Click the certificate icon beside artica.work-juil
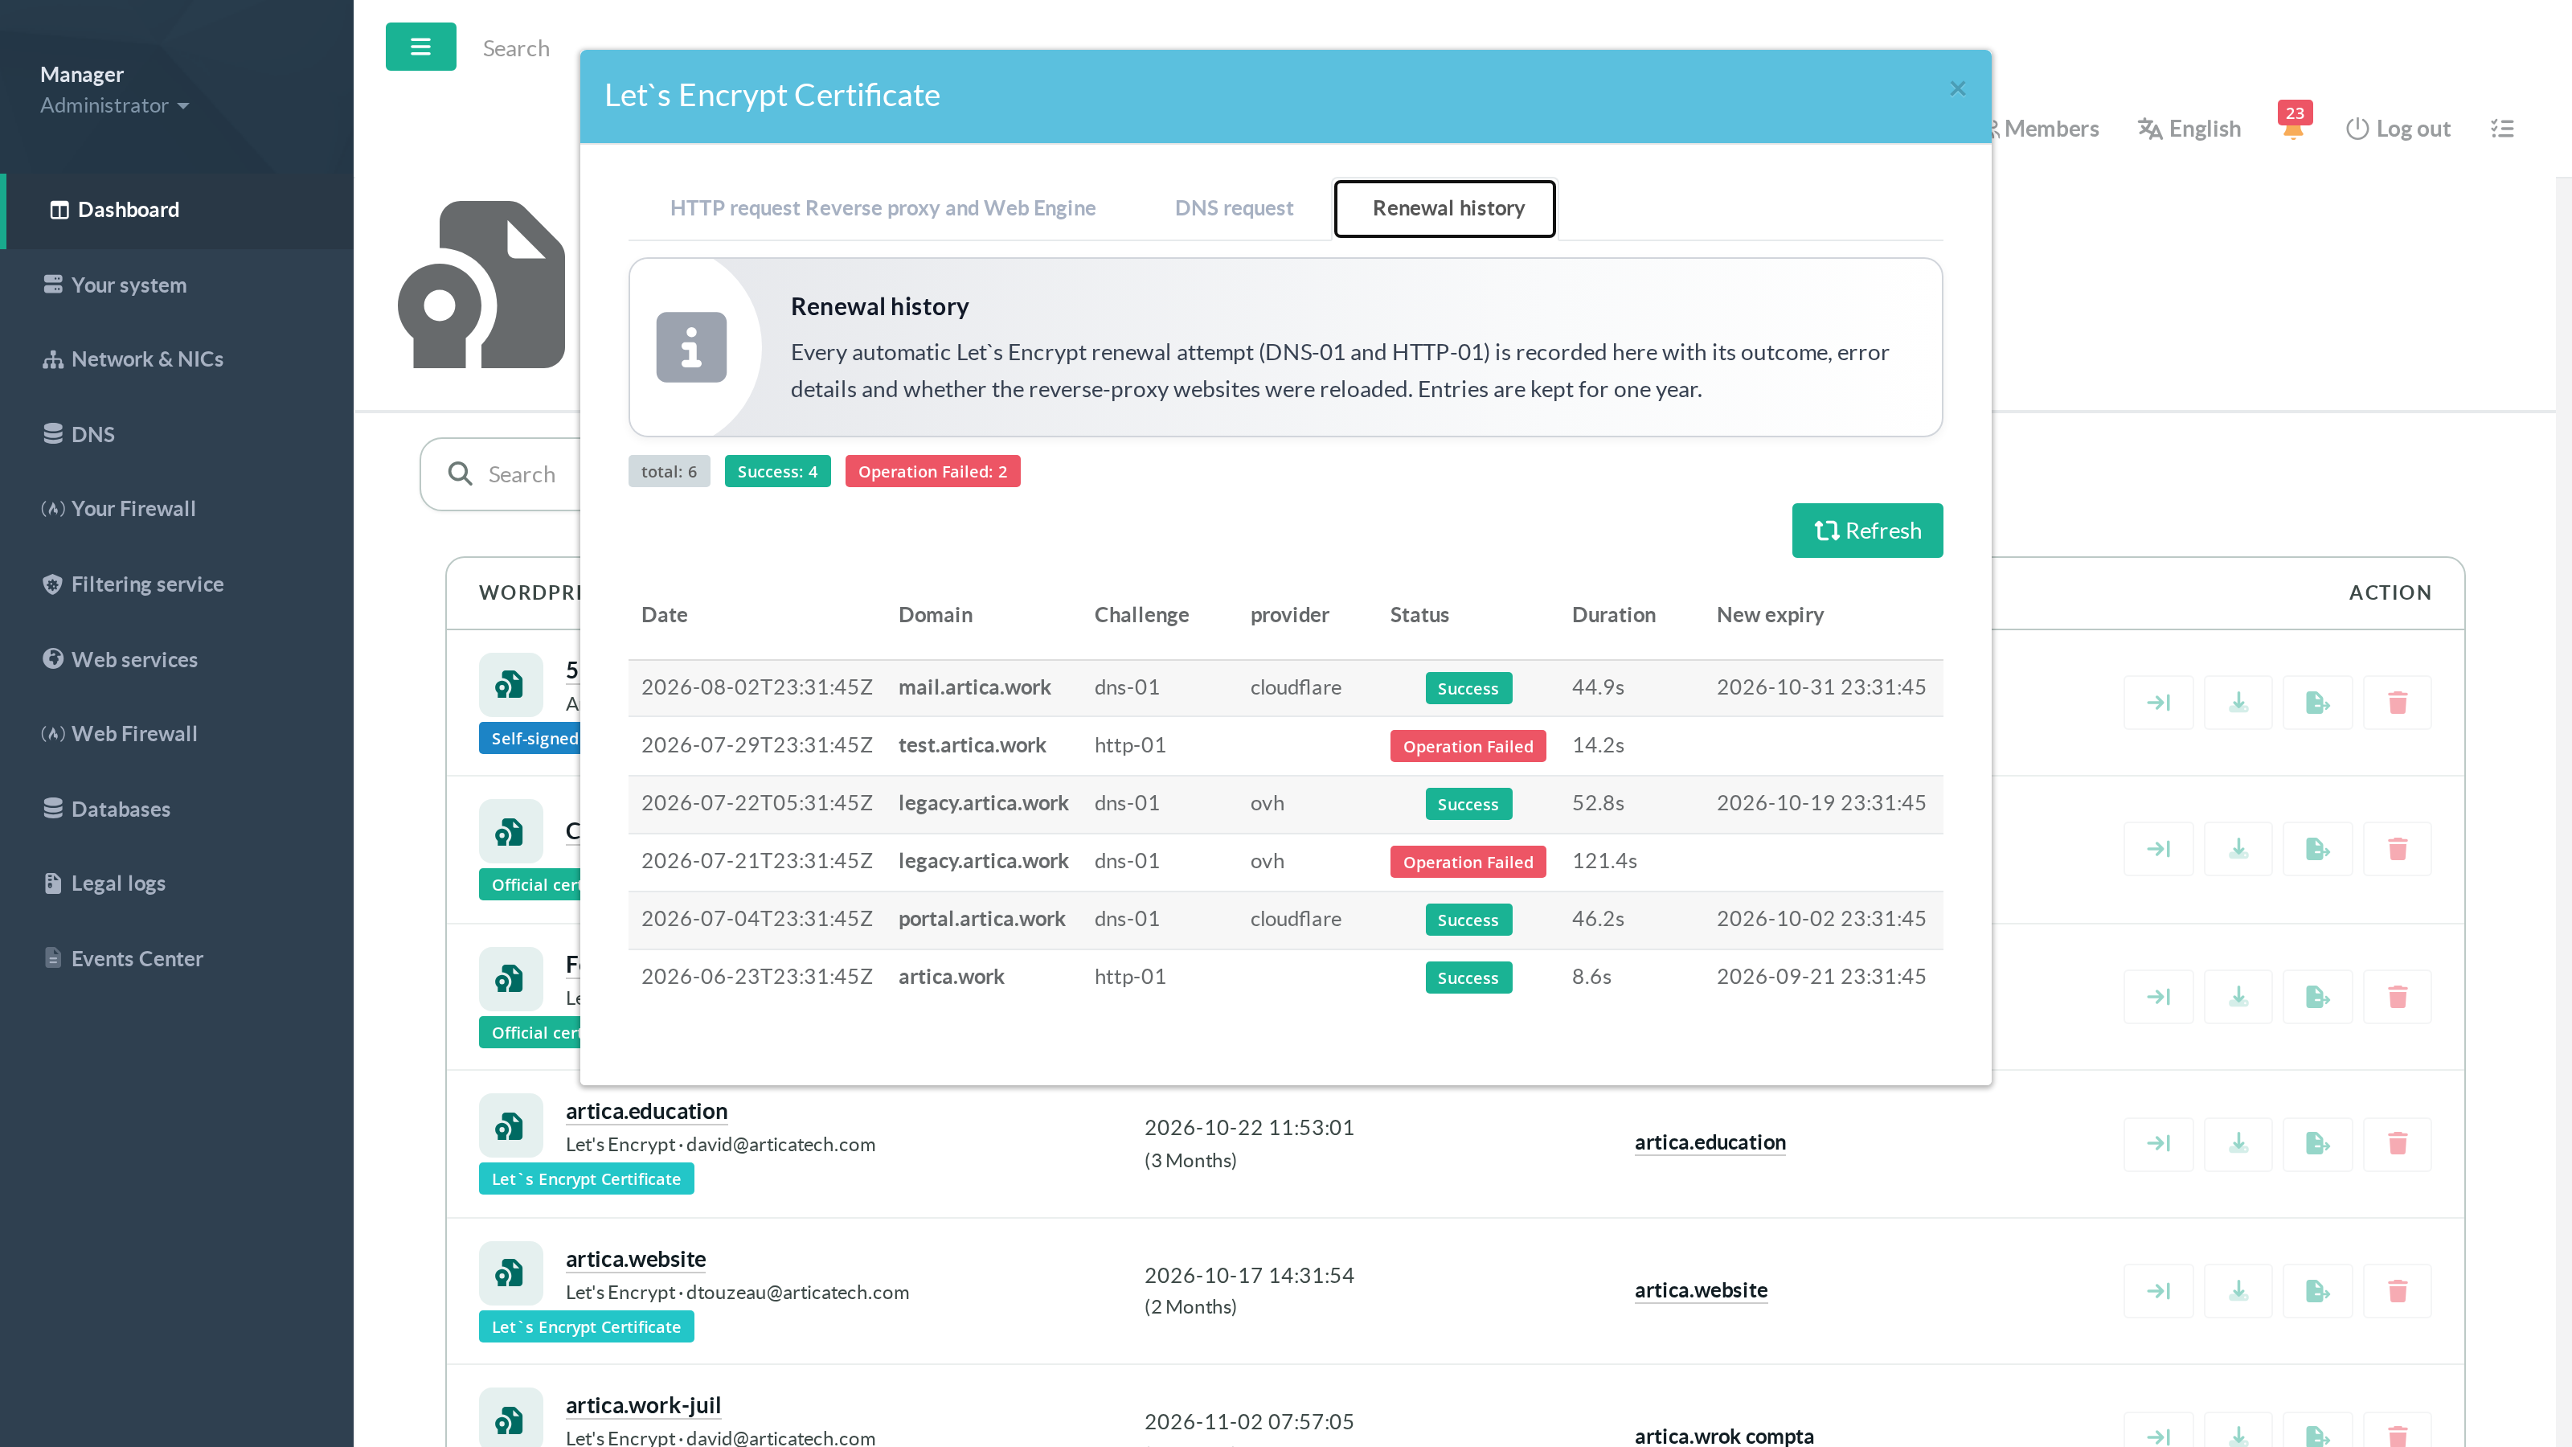The width and height of the screenshot is (2572, 1447). (510, 1418)
